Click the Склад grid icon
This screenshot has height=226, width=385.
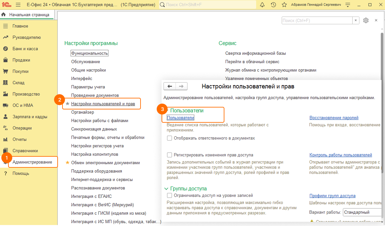[x=6, y=83]
